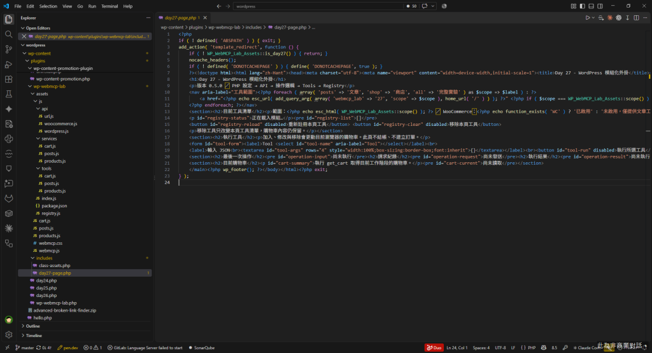Click the Run PHP file play button
652x353 pixels.
(x=588, y=18)
